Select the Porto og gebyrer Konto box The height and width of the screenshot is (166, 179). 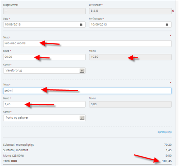(x=44, y=118)
